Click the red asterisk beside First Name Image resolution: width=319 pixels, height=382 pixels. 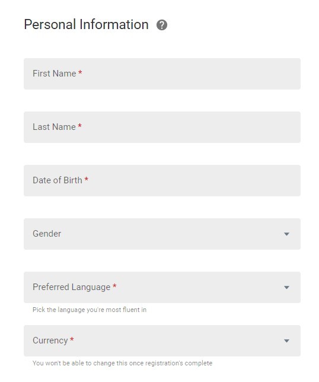(80, 72)
